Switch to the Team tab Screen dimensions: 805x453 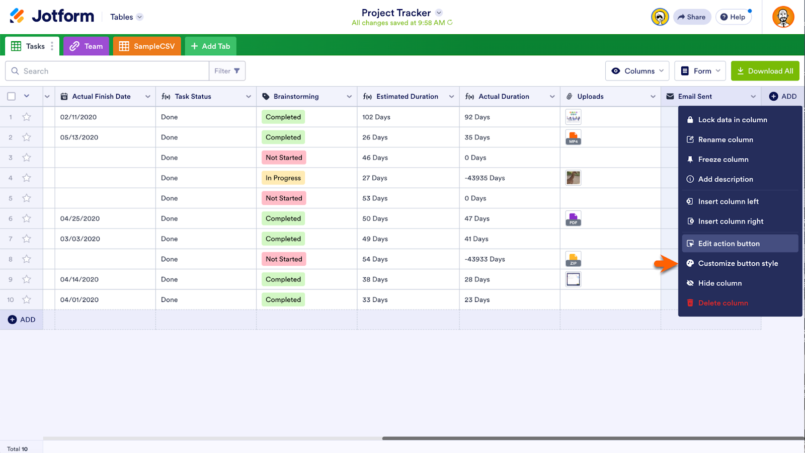click(86, 46)
